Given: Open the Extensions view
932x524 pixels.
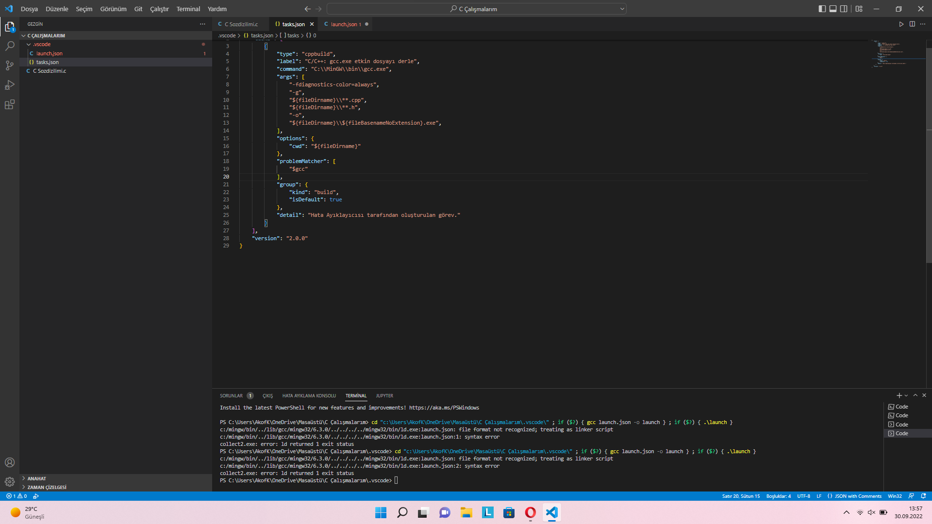Looking at the screenshot, I should [10, 104].
